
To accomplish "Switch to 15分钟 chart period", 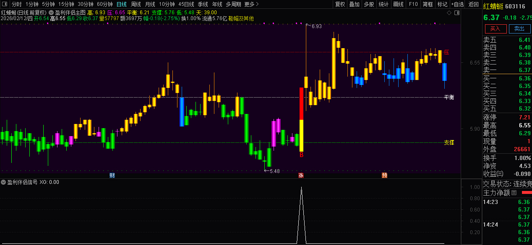I will click(x=66, y=4).
